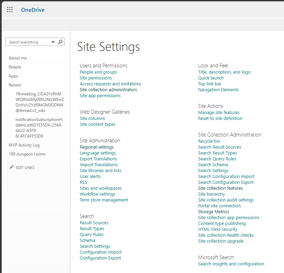Open Regional settings page
The width and height of the screenshot is (284, 273).
pyautogui.click(x=97, y=147)
